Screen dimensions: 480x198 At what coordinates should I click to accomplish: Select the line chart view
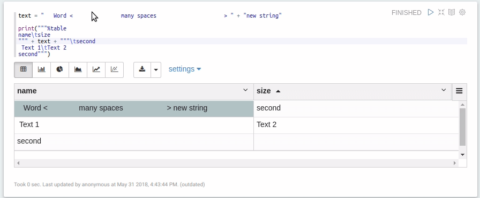(x=96, y=70)
